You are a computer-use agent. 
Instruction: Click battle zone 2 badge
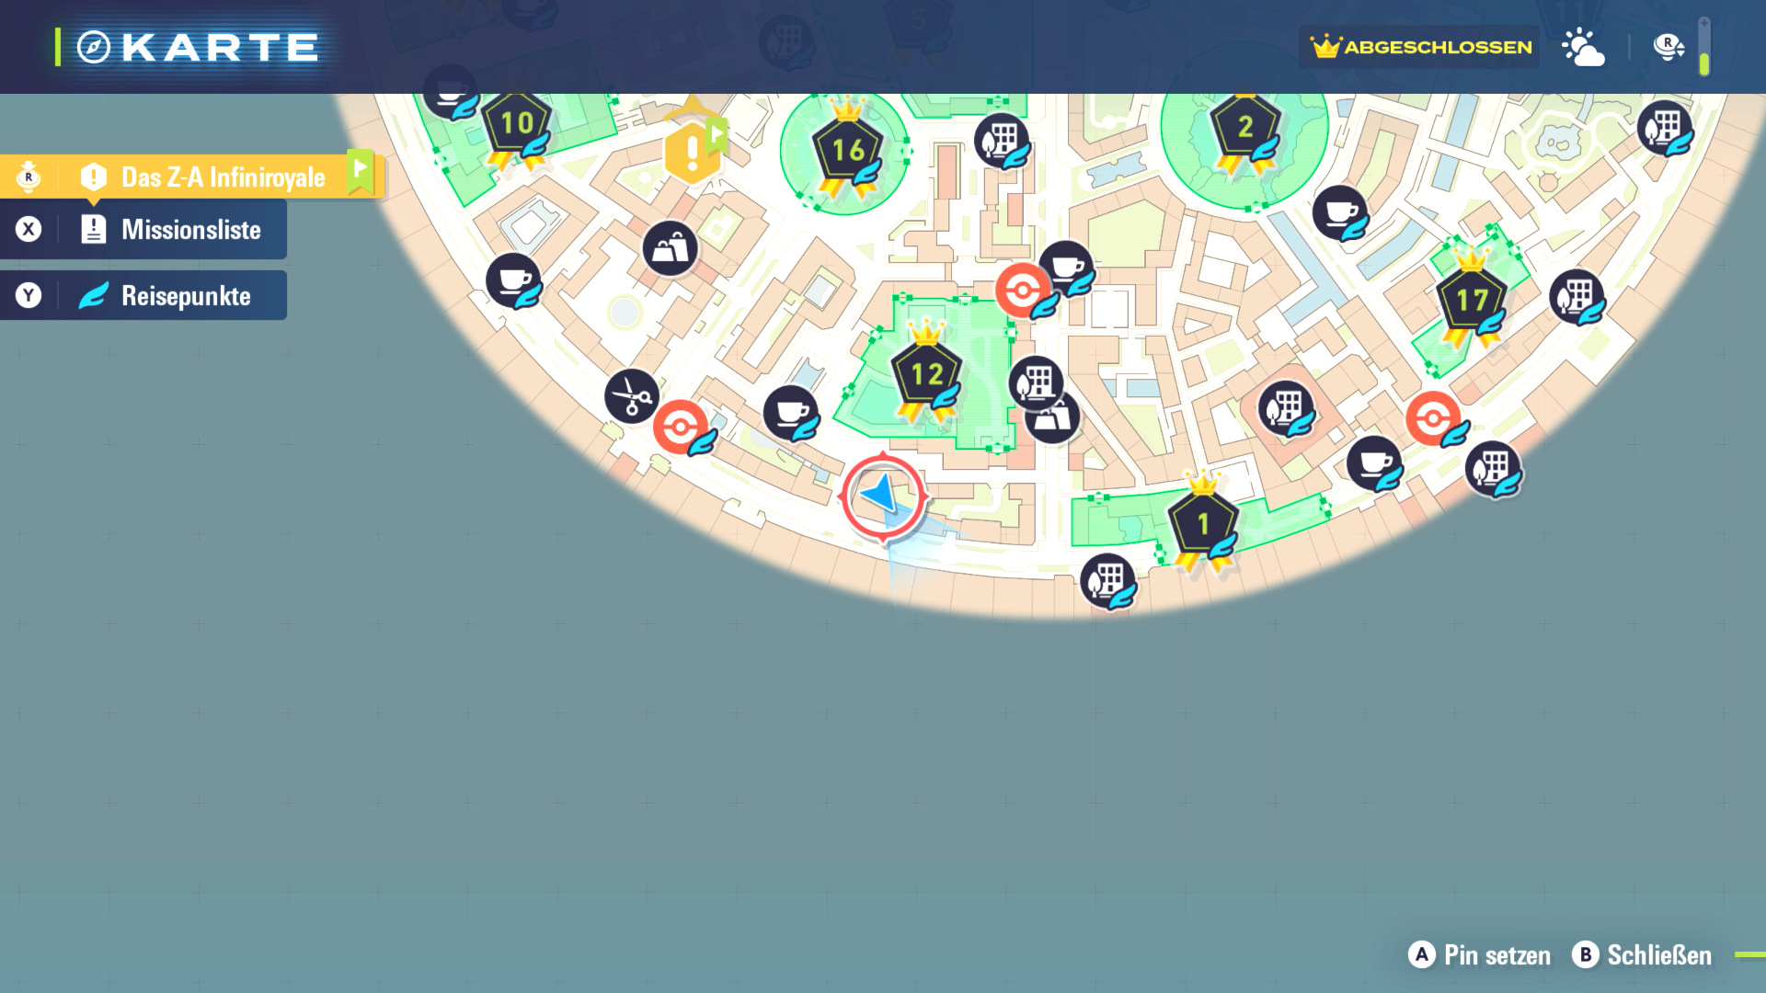(x=1244, y=128)
